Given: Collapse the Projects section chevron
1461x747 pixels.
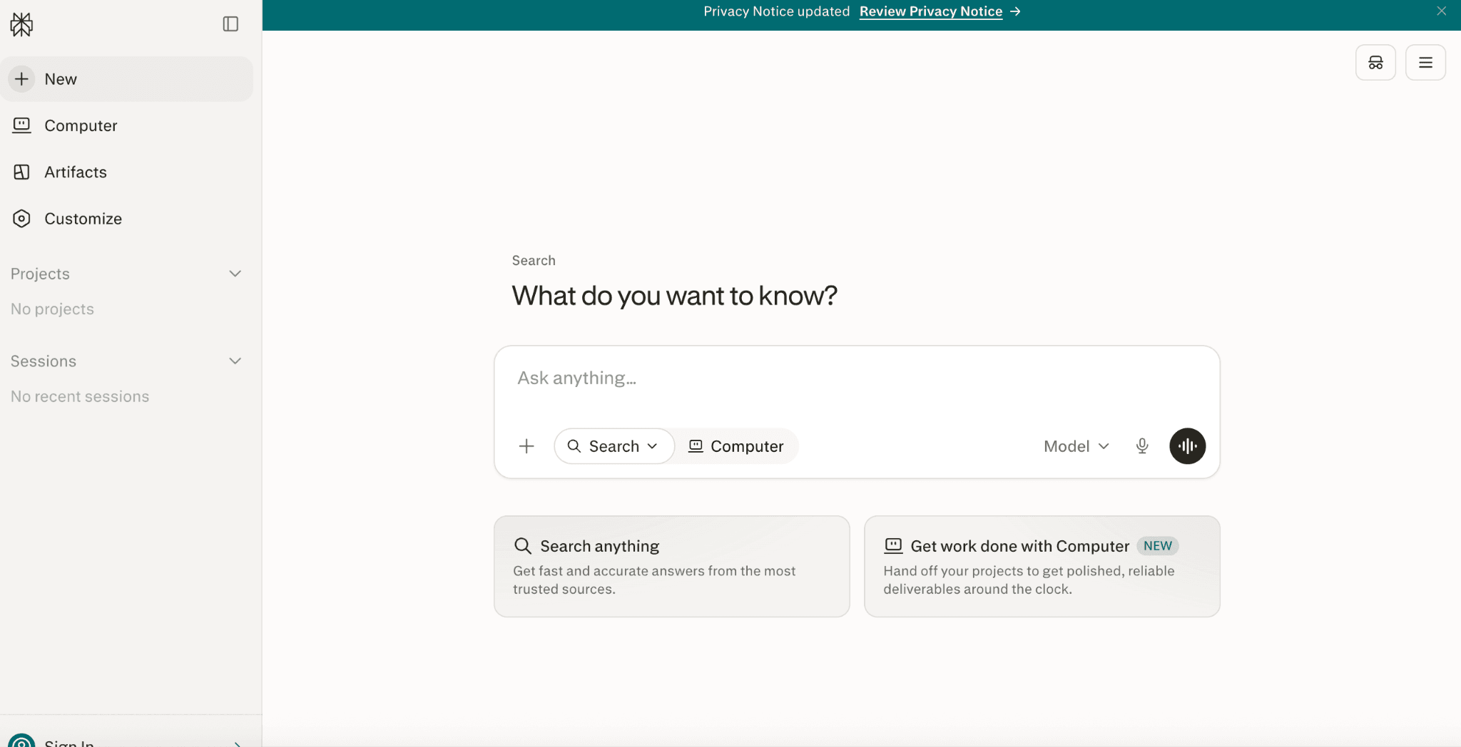Looking at the screenshot, I should (235, 274).
